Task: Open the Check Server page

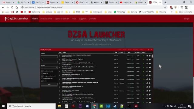Action: click(x=46, y=19)
